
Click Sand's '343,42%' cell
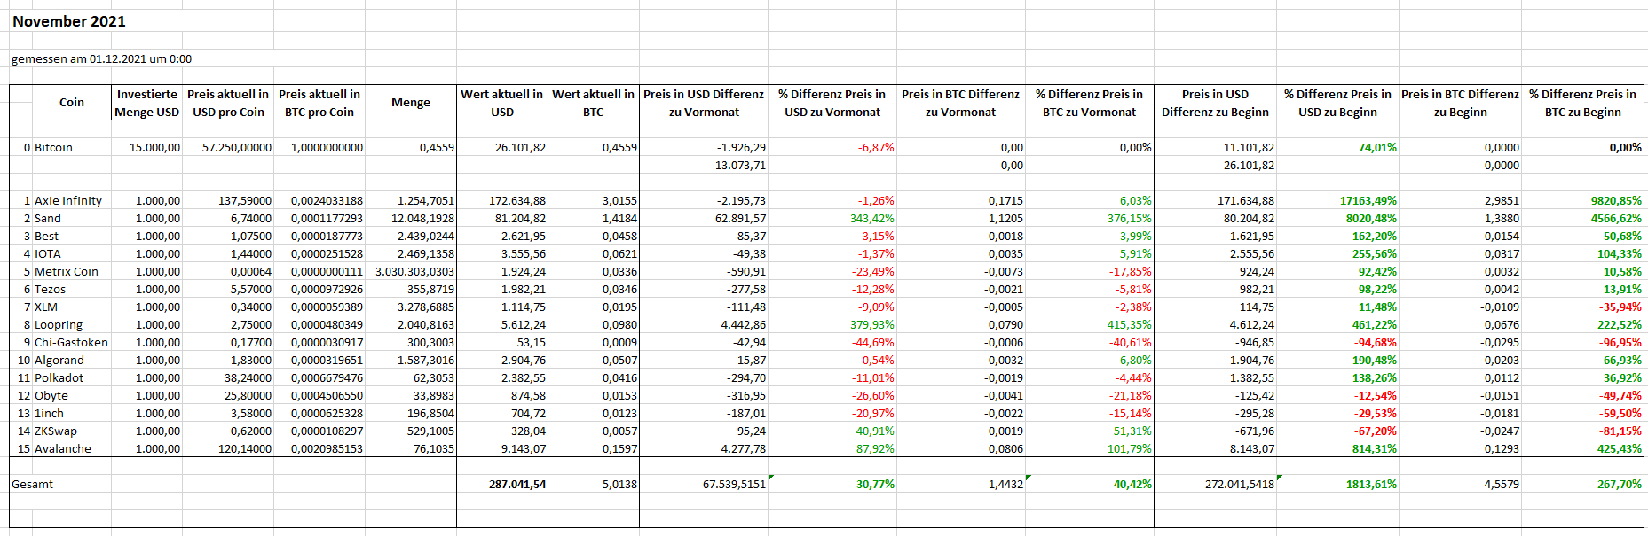click(x=872, y=219)
